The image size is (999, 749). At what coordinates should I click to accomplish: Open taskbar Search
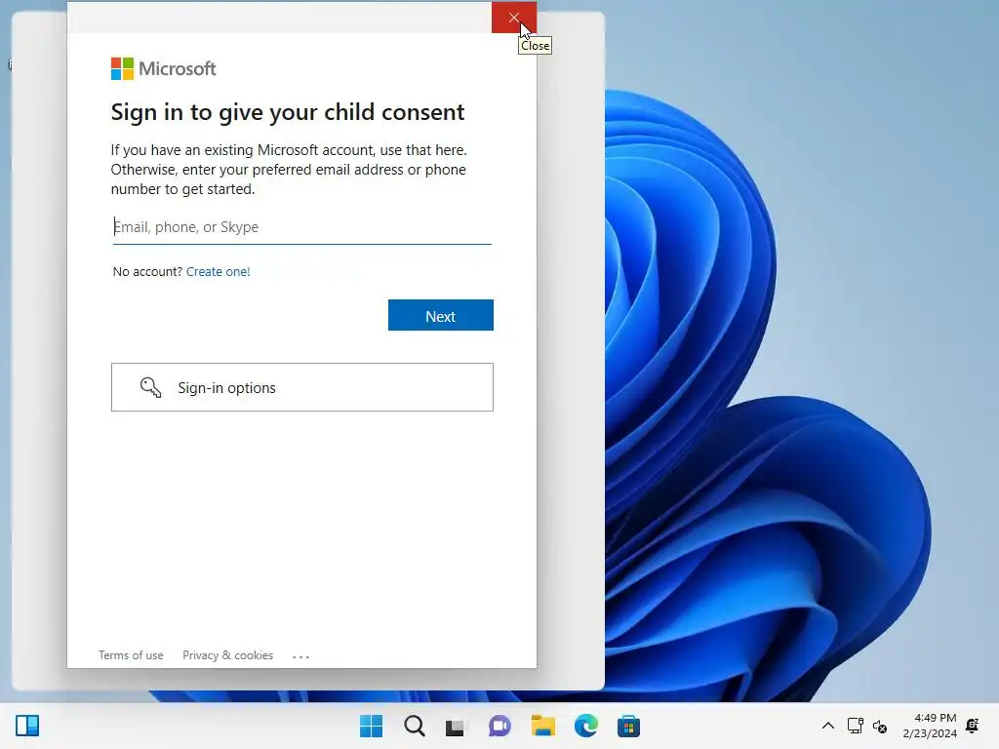pyautogui.click(x=414, y=726)
